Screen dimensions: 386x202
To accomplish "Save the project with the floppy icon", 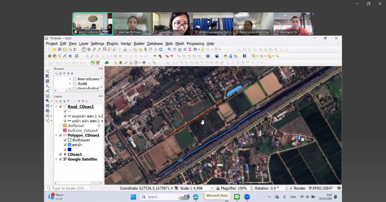I will [60, 50].
